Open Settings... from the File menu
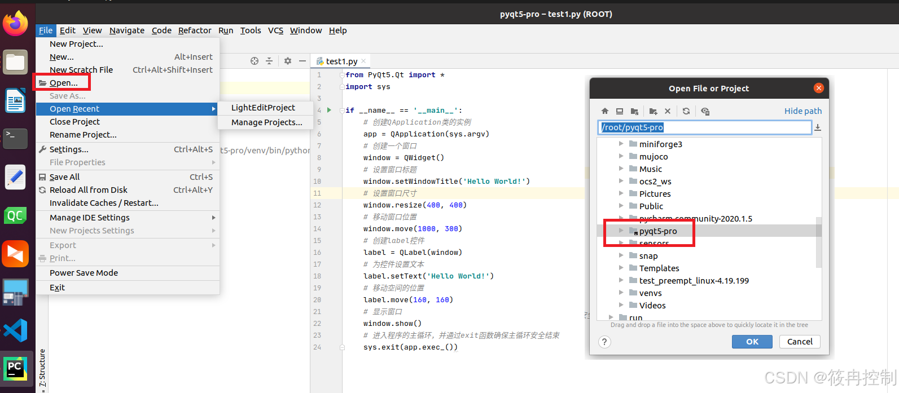 pyautogui.click(x=128, y=149)
